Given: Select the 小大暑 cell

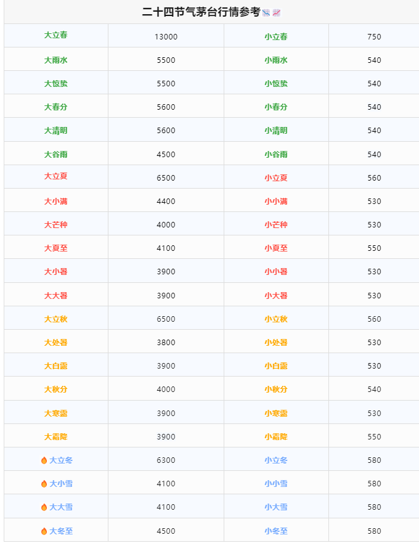Looking at the screenshot, I should (276, 296).
